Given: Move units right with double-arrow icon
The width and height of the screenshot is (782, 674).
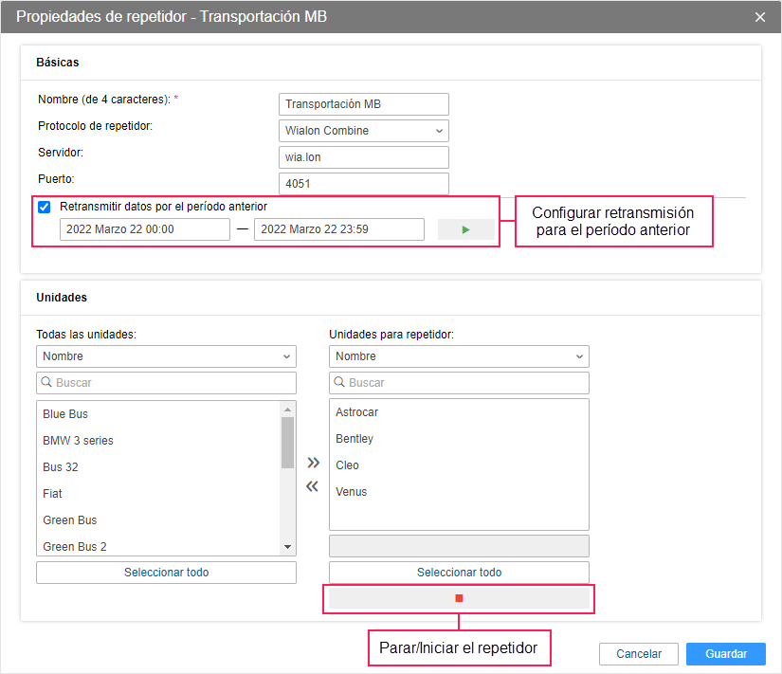Looking at the screenshot, I should point(313,463).
